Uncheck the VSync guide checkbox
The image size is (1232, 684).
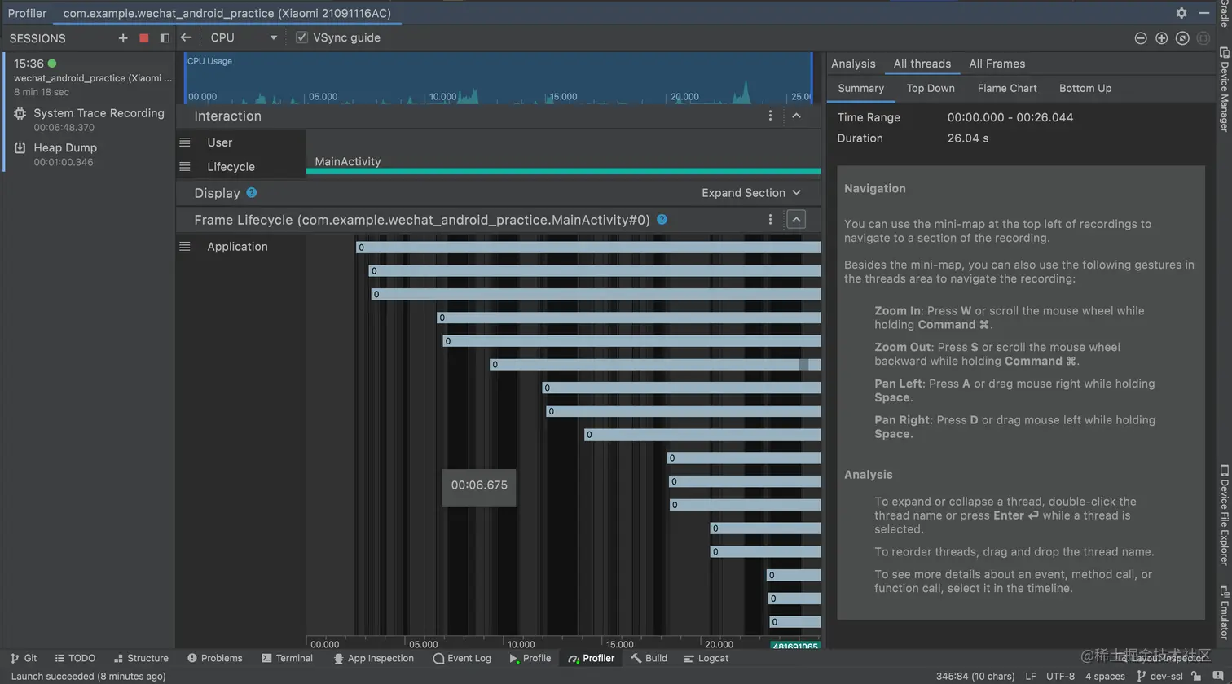click(301, 37)
